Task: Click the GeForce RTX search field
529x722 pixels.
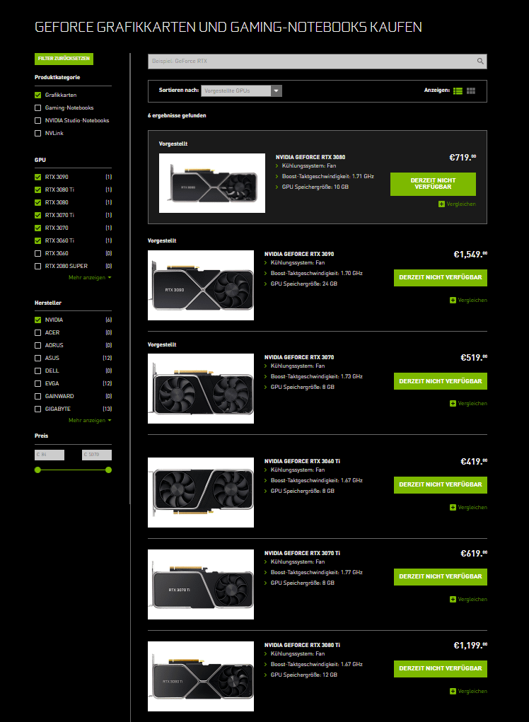Action: 318,62
